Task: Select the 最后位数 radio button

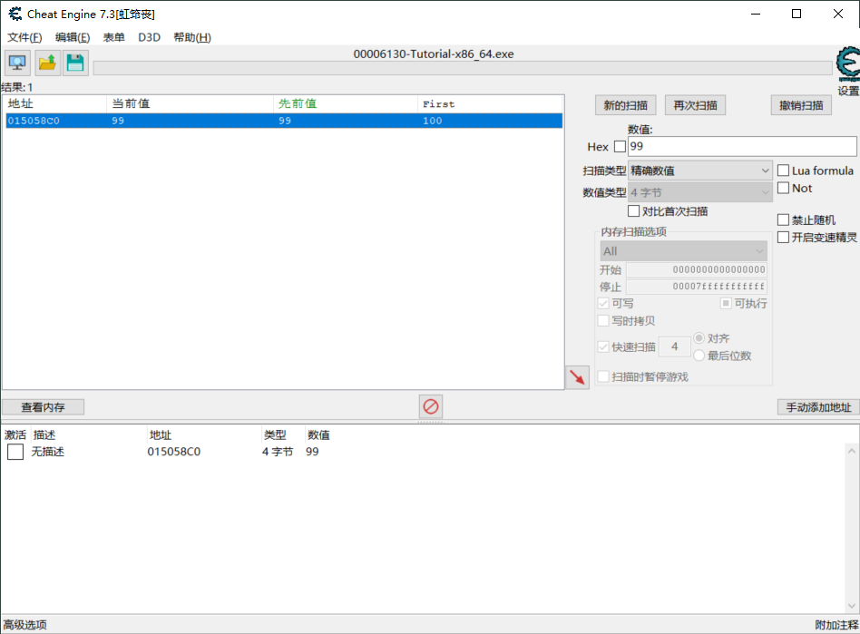Action: pyautogui.click(x=699, y=356)
